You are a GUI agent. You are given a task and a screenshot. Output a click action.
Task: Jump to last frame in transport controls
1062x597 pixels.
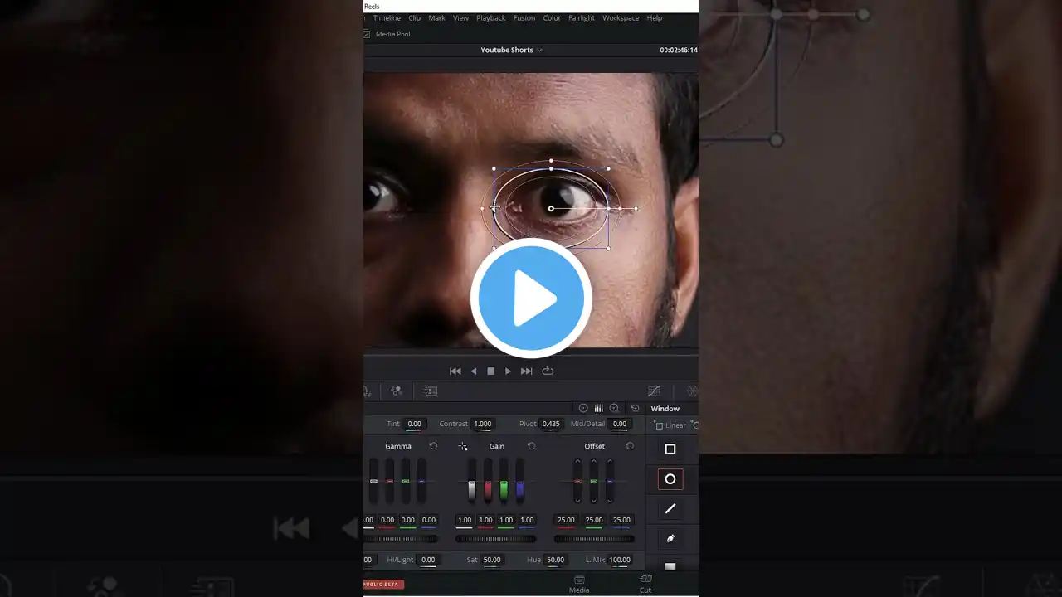point(526,371)
